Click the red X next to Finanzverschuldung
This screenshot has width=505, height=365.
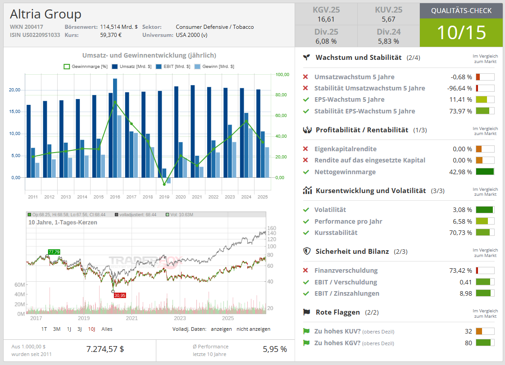tap(305, 270)
